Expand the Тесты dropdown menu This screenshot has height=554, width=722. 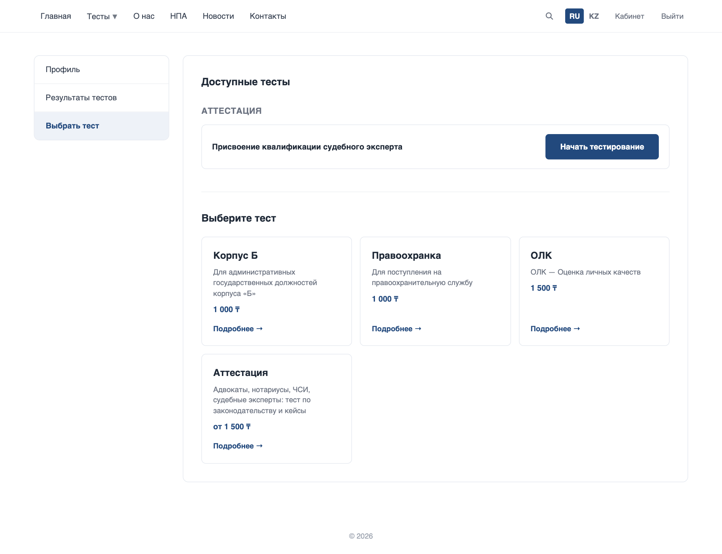[x=102, y=16]
